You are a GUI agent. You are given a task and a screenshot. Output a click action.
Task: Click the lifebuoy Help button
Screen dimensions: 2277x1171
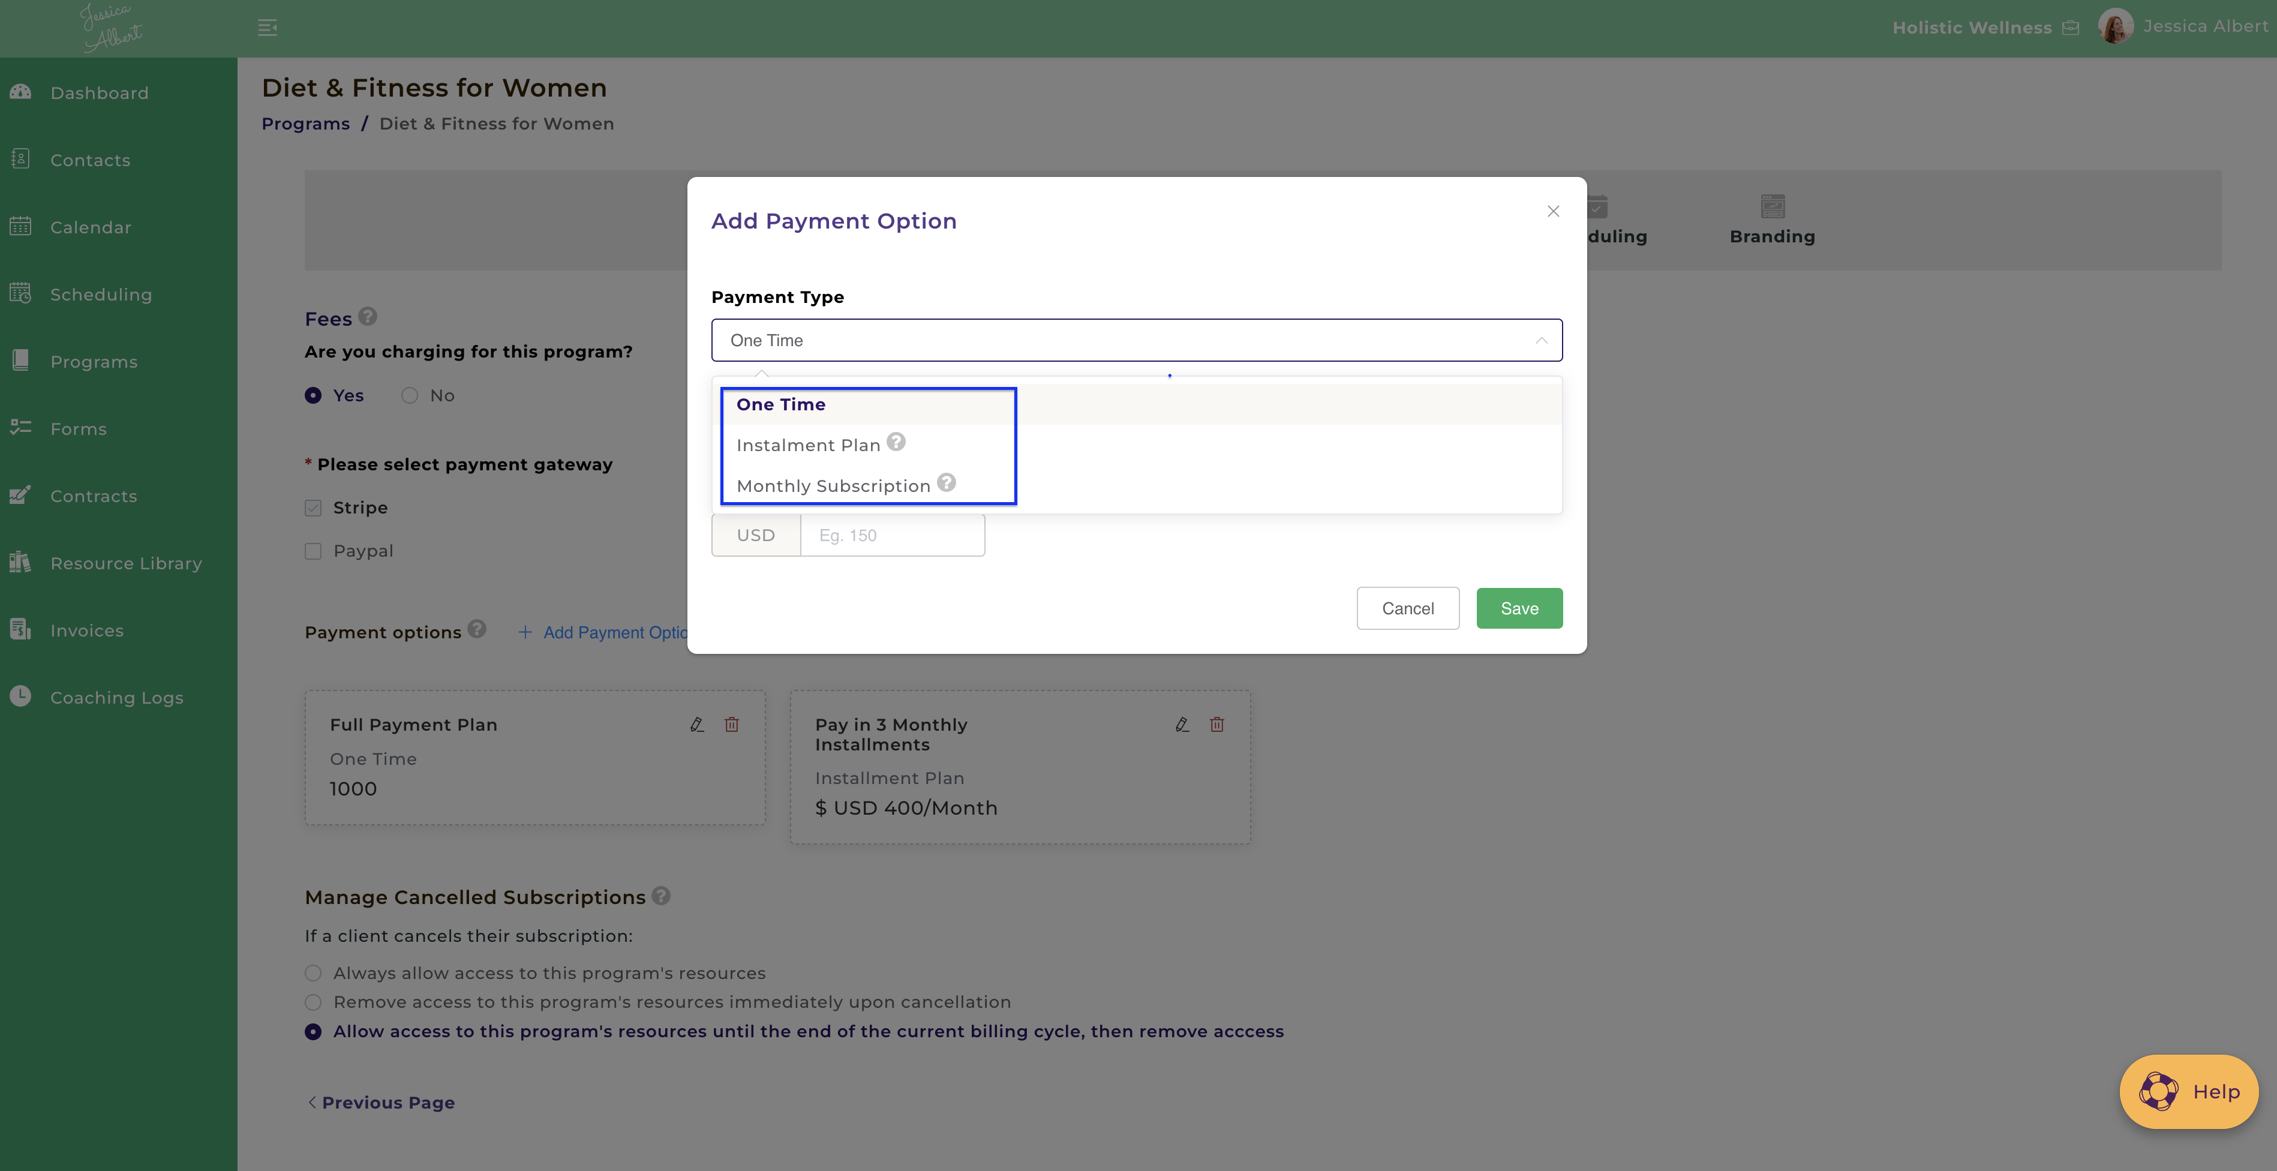coord(2189,1091)
